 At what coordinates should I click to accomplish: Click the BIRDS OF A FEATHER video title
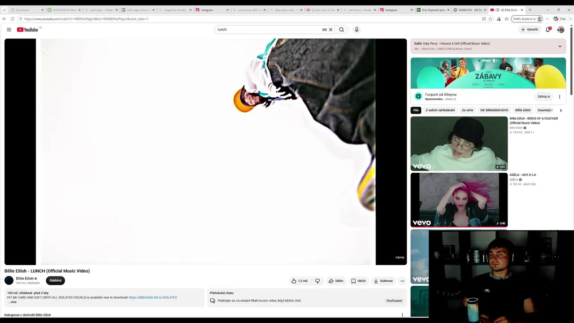[x=534, y=121]
